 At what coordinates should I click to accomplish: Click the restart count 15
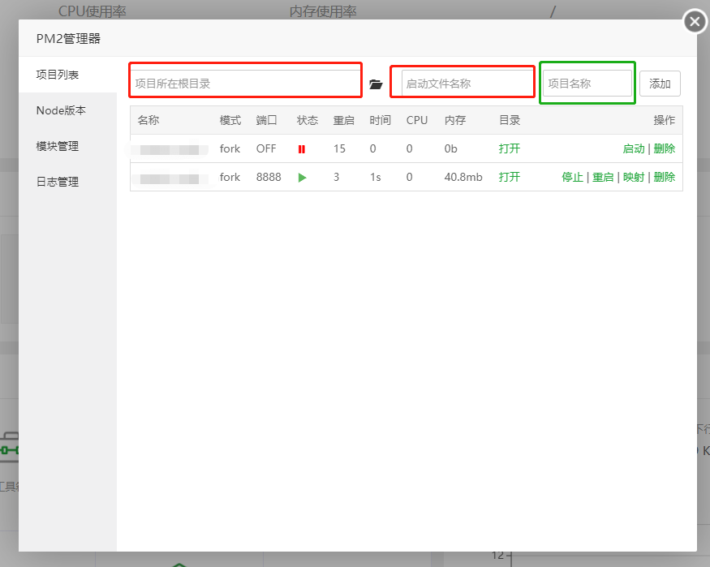(340, 148)
